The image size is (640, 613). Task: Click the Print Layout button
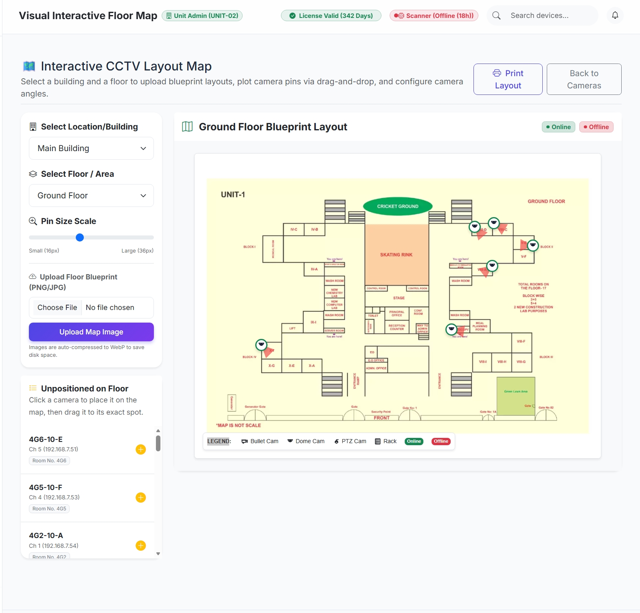pos(508,79)
